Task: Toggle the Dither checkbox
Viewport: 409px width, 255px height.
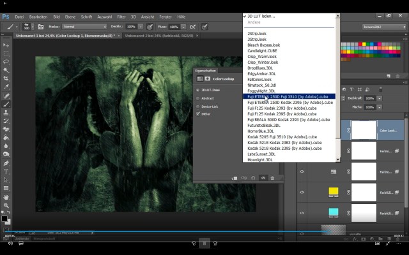Action: click(x=199, y=113)
